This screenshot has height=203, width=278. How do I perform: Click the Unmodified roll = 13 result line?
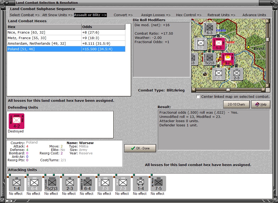tap(190, 117)
